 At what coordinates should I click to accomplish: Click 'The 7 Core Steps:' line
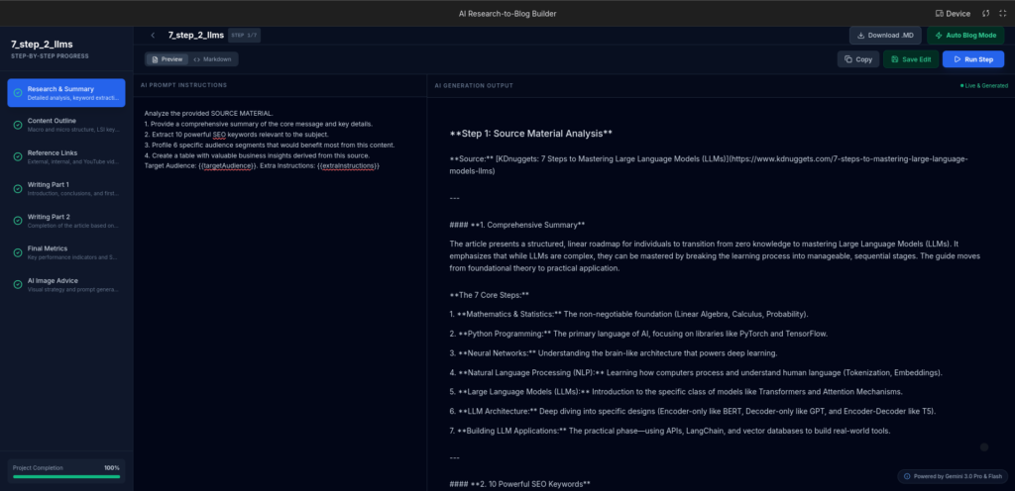[490, 295]
